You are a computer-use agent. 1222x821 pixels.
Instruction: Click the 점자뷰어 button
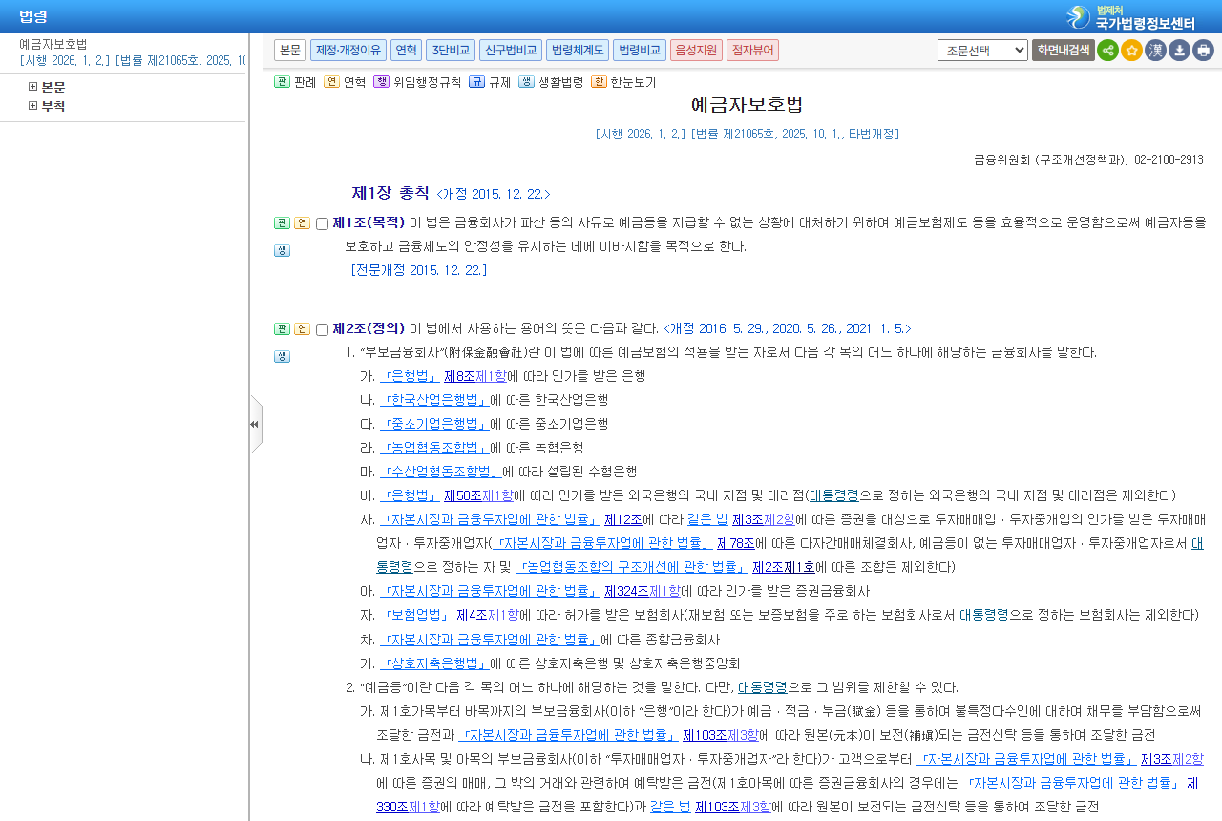pyautogui.click(x=752, y=50)
